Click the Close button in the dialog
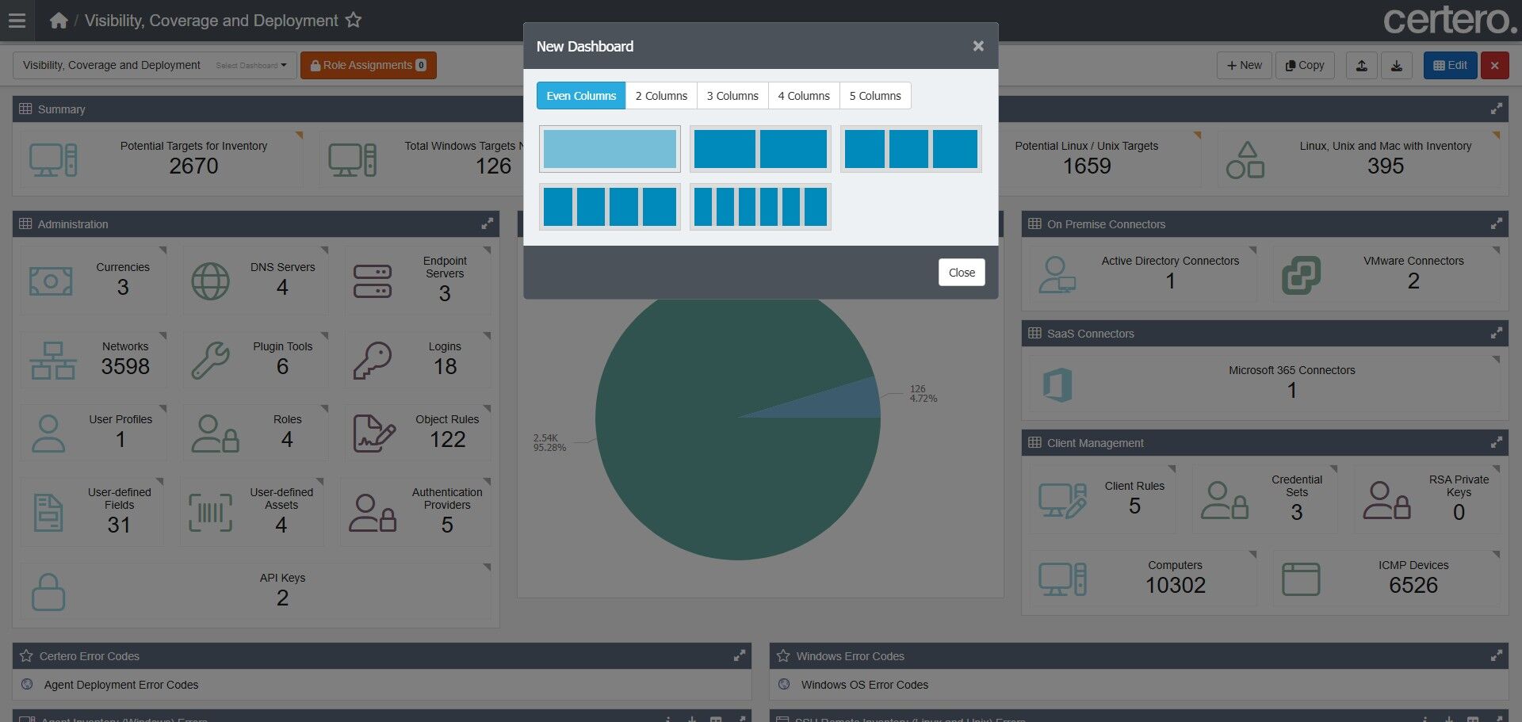 coord(962,273)
